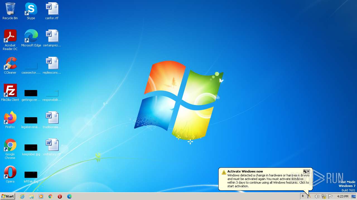The height and width of the screenshot is (200, 357).
Task: Launch the Google Chrome desktop shortcut
Action: [10, 149]
